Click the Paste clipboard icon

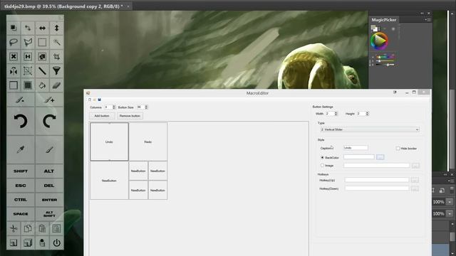(x=42, y=228)
